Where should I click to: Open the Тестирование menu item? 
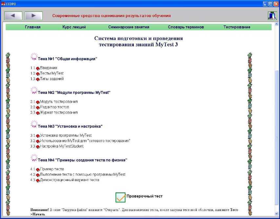[x=237, y=27]
